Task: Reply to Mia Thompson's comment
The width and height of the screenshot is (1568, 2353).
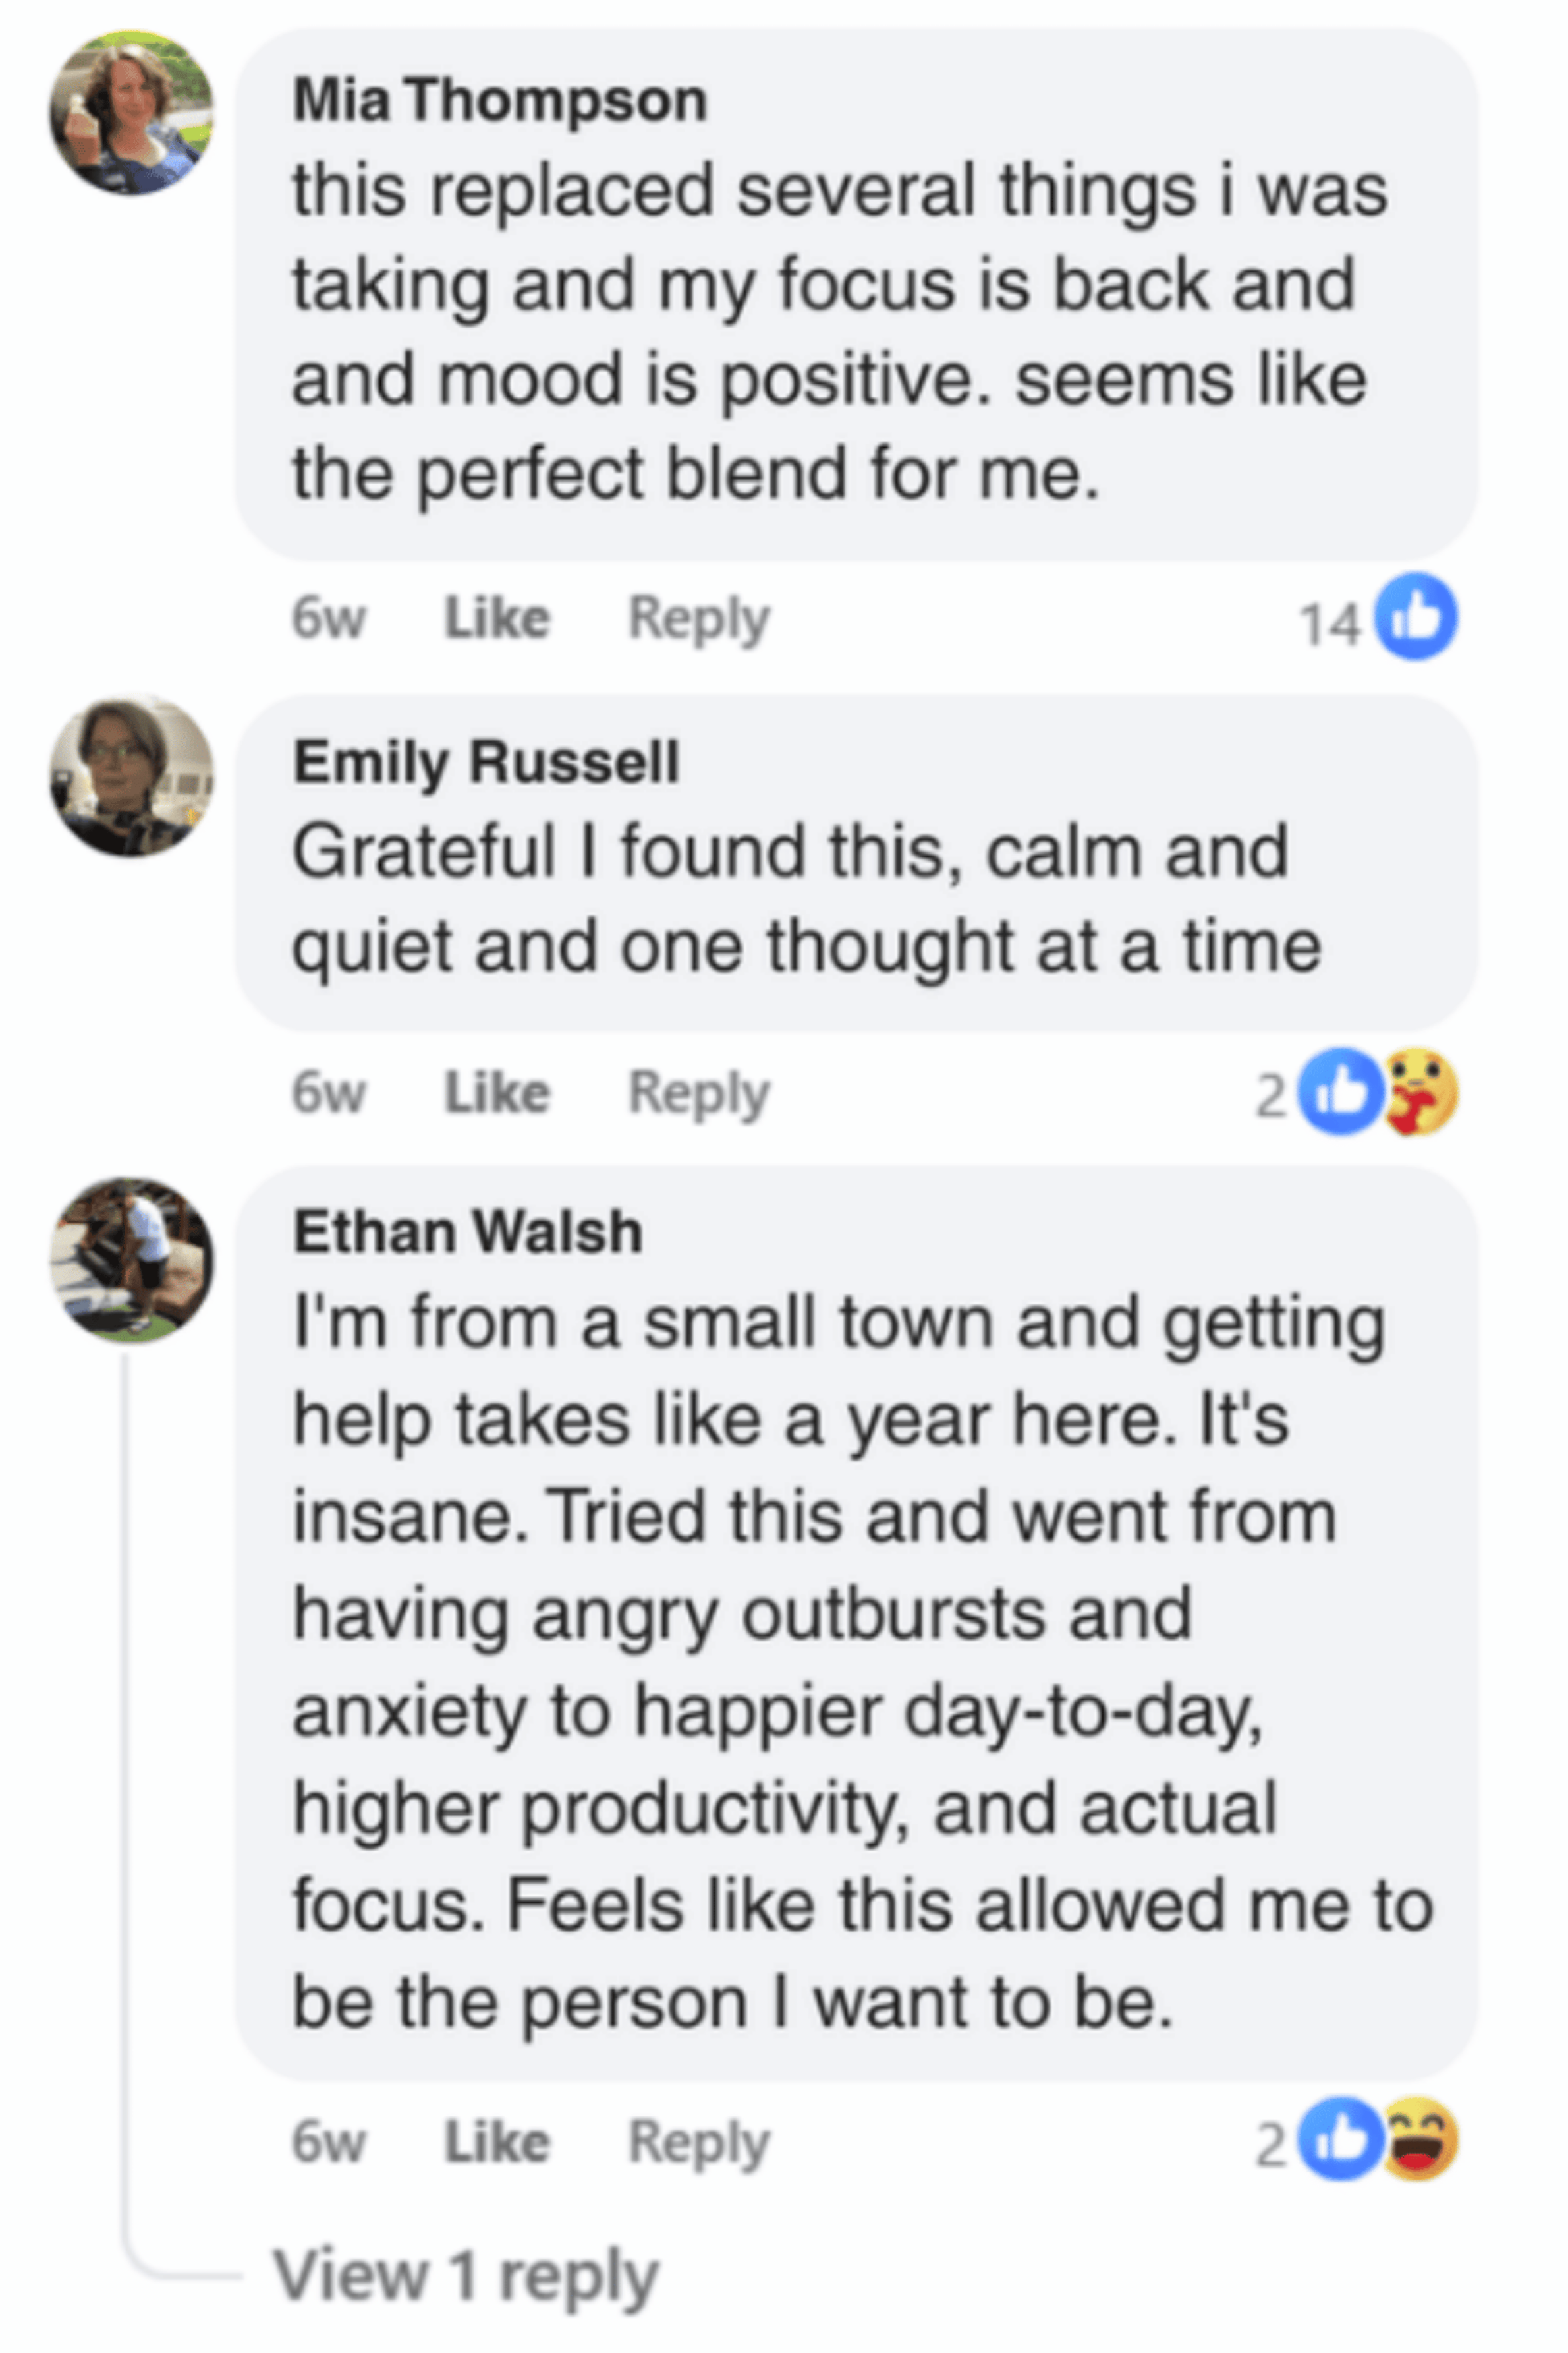Action: pyautogui.click(x=698, y=618)
